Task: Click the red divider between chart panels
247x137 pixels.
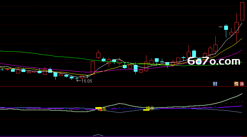Action: 123,87
